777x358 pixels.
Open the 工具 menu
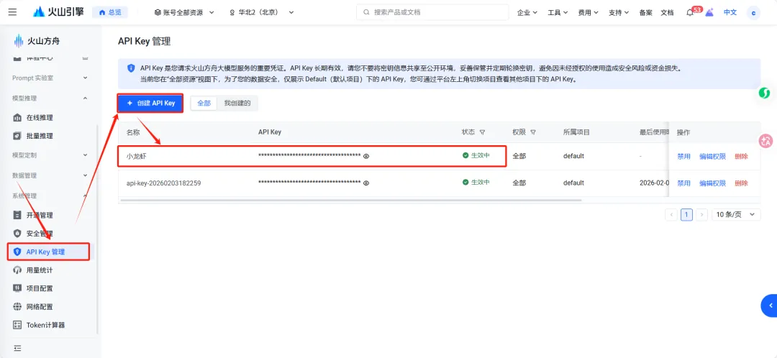[558, 12]
